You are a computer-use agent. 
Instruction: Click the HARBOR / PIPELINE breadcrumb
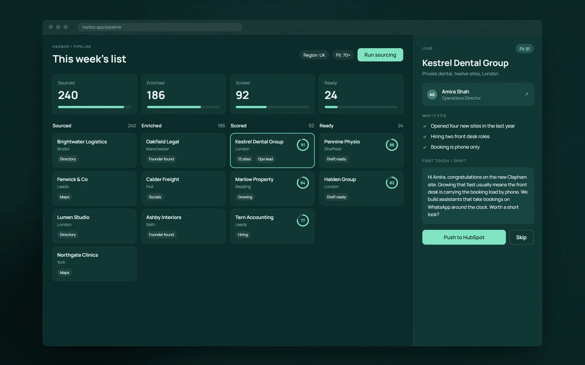[x=72, y=47]
